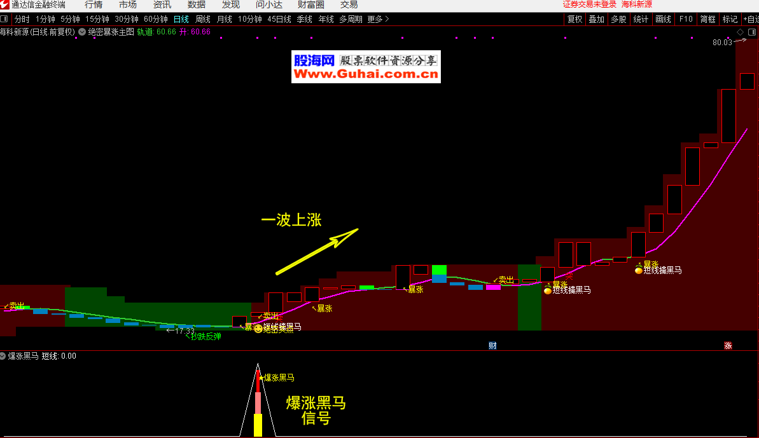Click the 财 marker icon on timeline
Image resolution: width=759 pixels, height=438 pixels.
(x=492, y=346)
